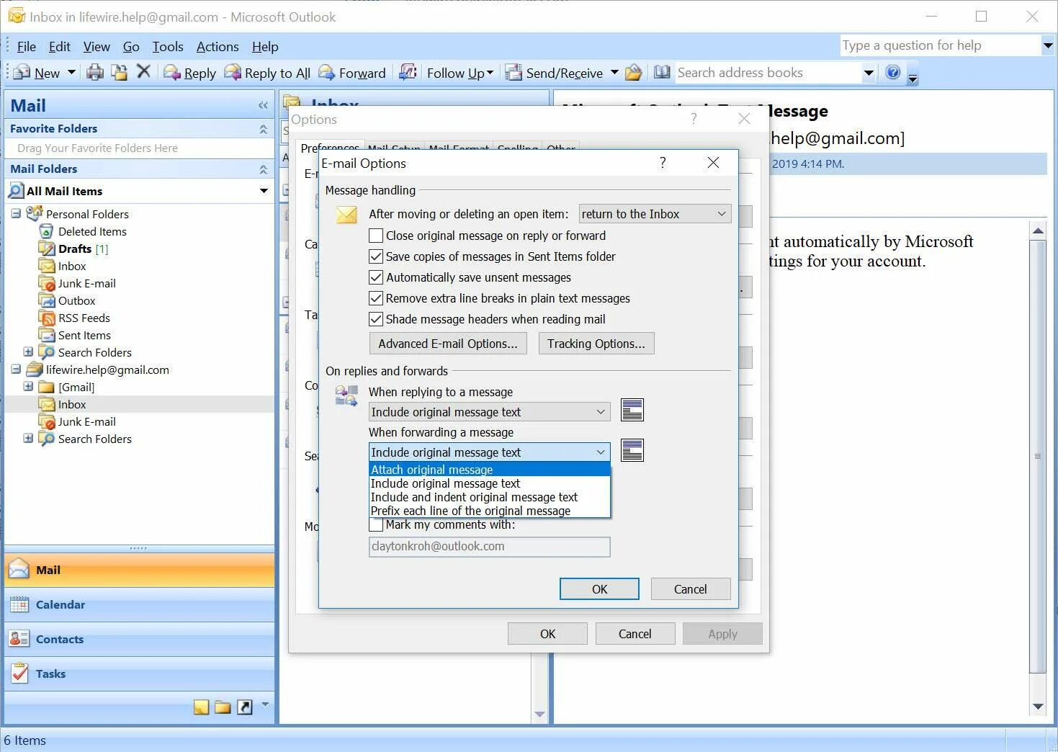Collapse the Favorite Folders section
Screen dimensions: 1058x752
click(x=263, y=129)
